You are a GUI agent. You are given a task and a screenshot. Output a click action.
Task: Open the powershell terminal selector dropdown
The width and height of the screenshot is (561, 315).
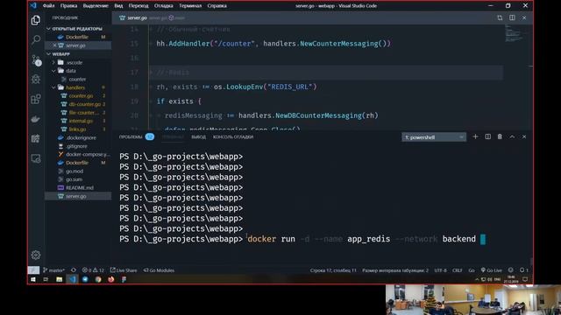point(434,137)
